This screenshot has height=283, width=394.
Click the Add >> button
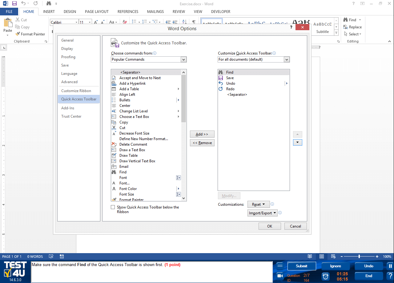tap(202, 134)
